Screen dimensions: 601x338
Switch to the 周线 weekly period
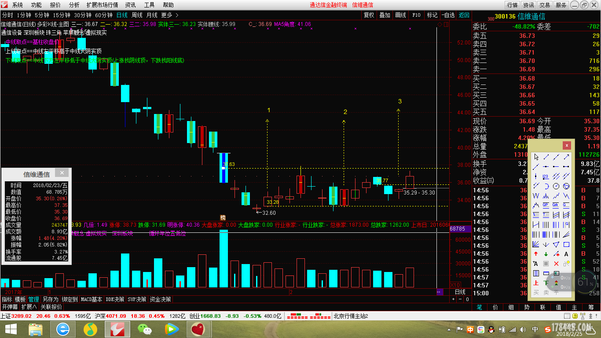137,15
